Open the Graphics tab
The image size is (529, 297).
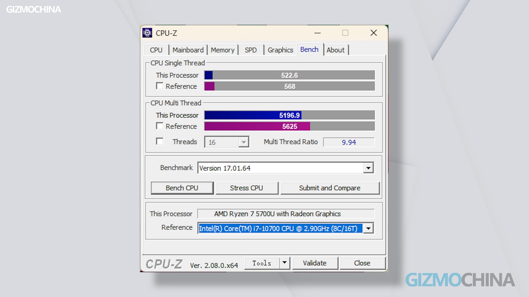pos(280,50)
